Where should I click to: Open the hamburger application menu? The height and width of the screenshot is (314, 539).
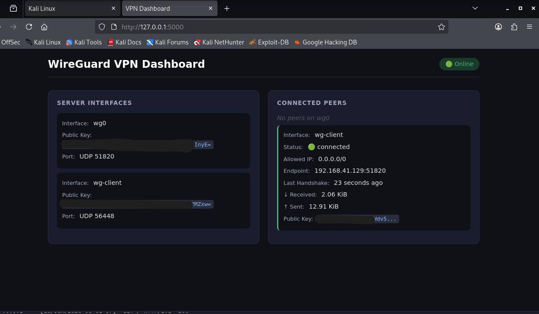pos(530,27)
